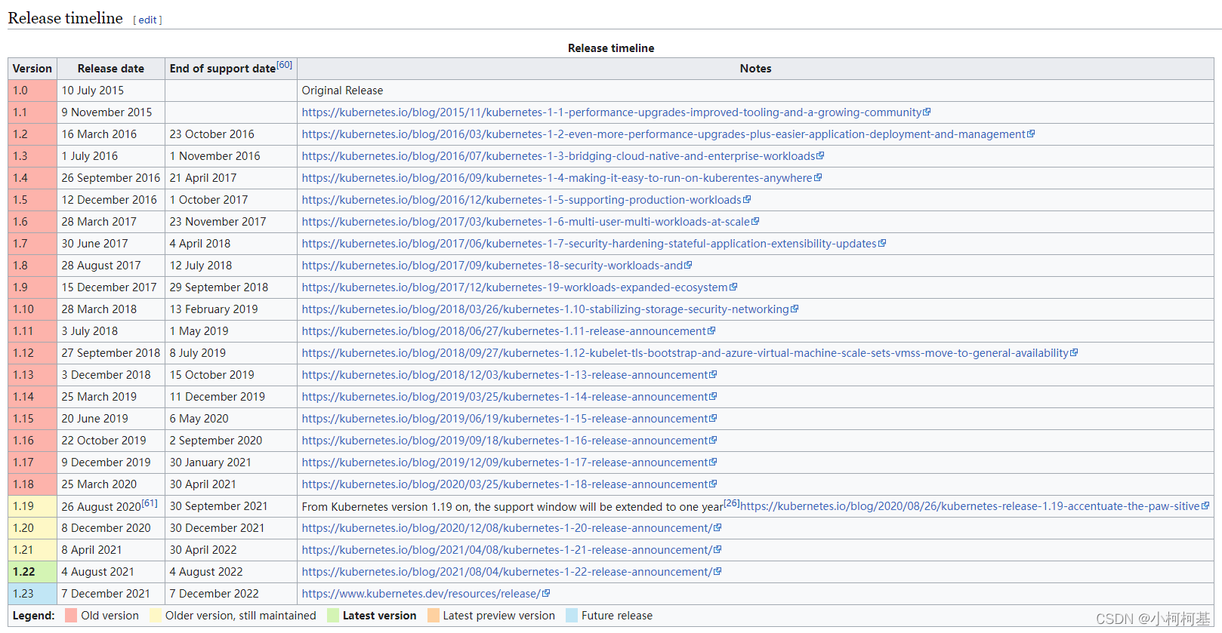Click the external-link icon after the 1.9 URL
Image resolution: width=1222 pixels, height=633 pixels.
coord(733,287)
